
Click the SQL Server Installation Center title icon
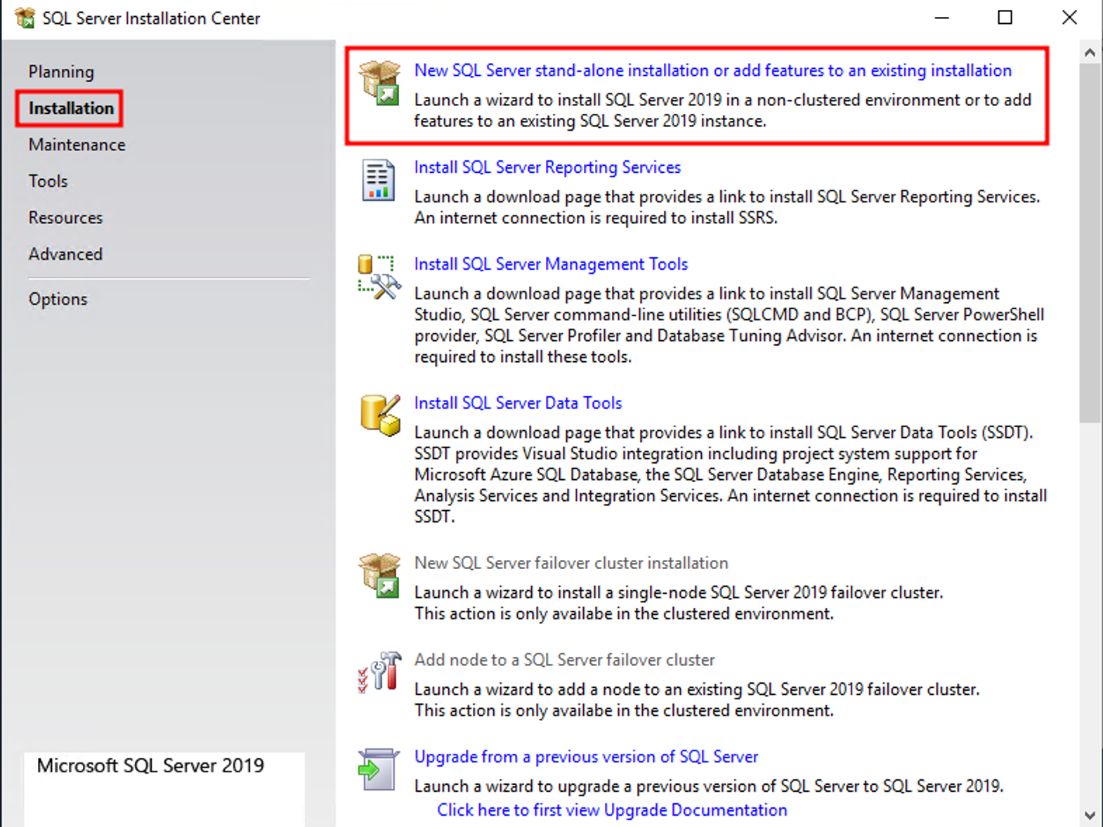tap(25, 18)
